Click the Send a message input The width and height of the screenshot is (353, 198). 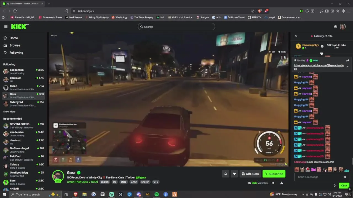319,177
